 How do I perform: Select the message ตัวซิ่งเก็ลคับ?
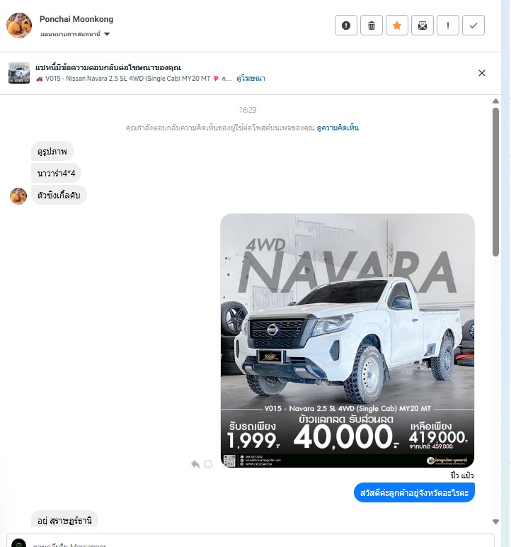[59, 195]
